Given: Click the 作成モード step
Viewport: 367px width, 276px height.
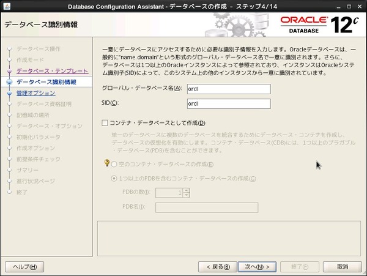Looking at the screenshot, I should click(x=30, y=60).
